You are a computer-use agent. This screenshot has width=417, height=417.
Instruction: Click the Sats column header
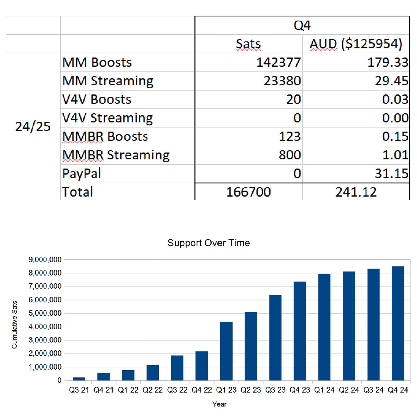[x=249, y=44]
